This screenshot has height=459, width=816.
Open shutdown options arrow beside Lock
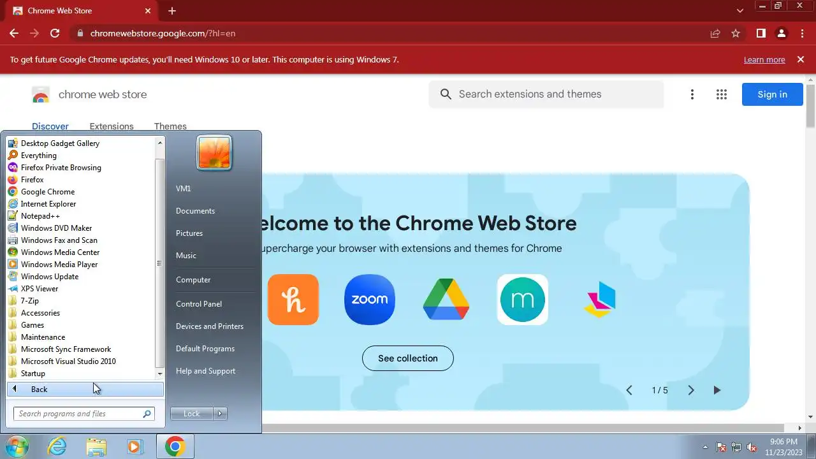coord(220,414)
